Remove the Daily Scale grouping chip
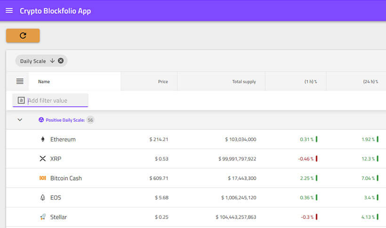 [61, 61]
